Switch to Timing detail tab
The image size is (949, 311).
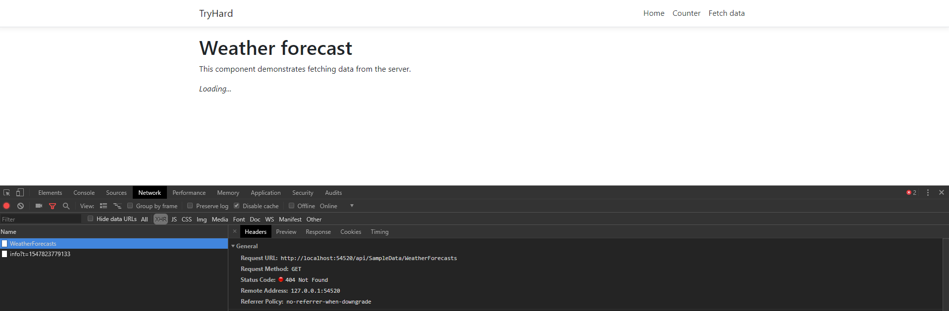pyautogui.click(x=379, y=232)
